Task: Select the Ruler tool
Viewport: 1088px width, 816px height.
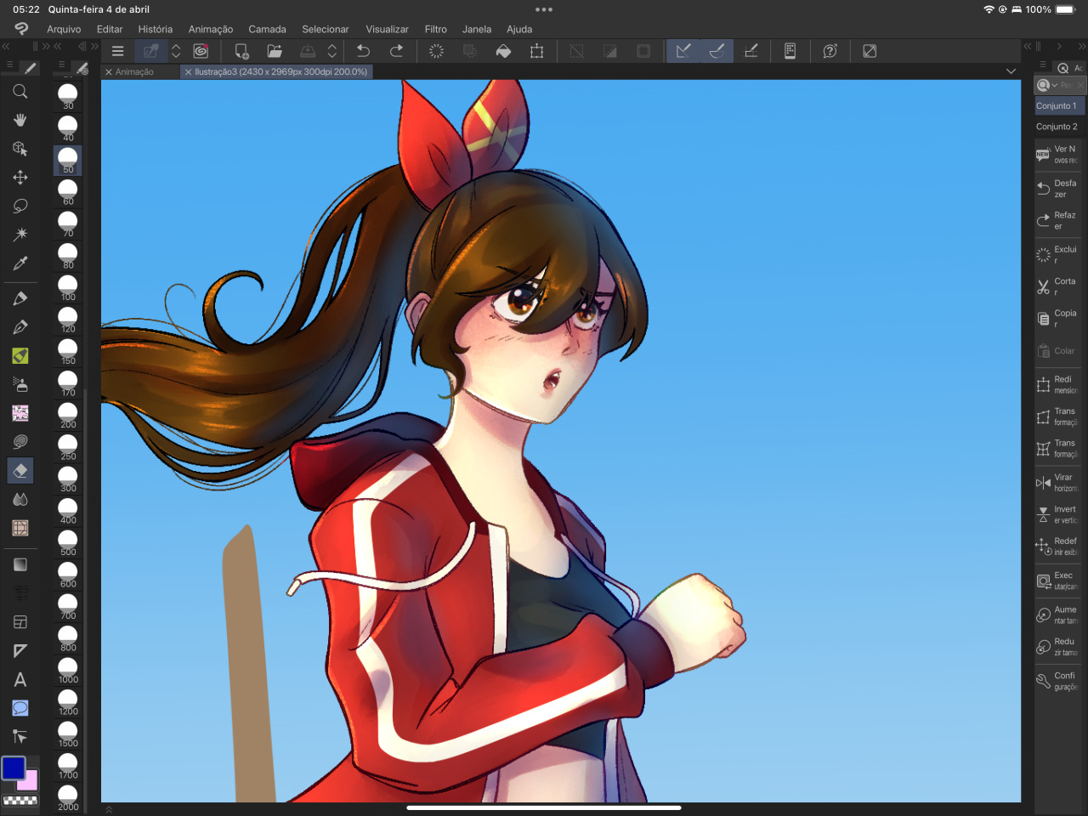Action: [20, 651]
